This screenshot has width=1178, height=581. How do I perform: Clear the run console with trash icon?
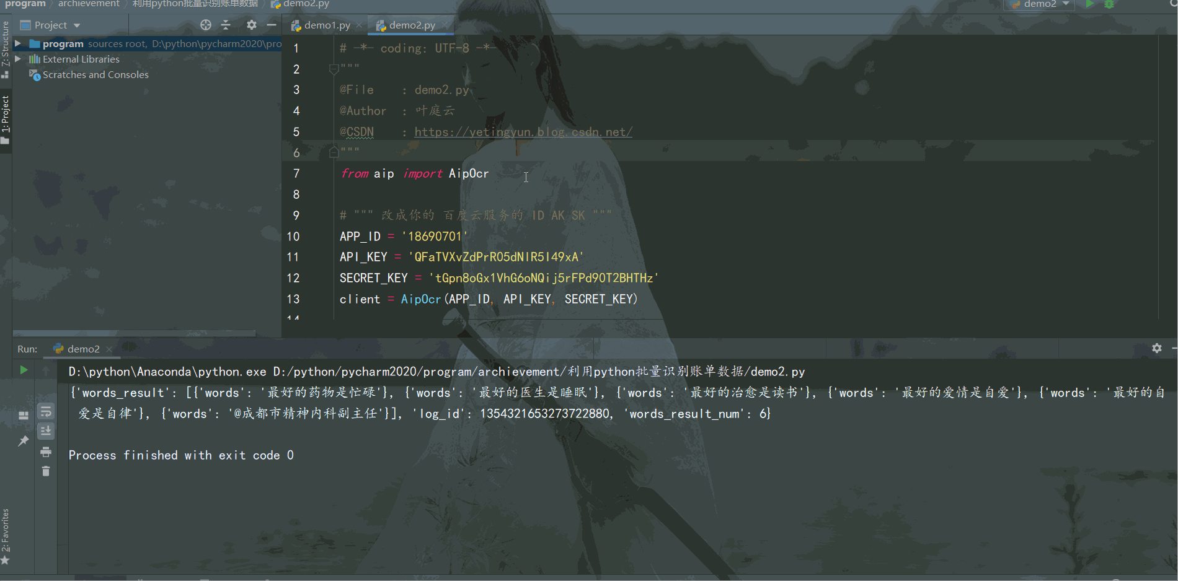click(x=46, y=471)
